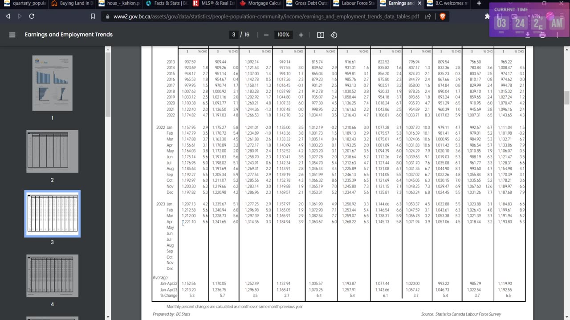
Task: Click the site lock icon in the address bar
Action: click(x=108, y=16)
